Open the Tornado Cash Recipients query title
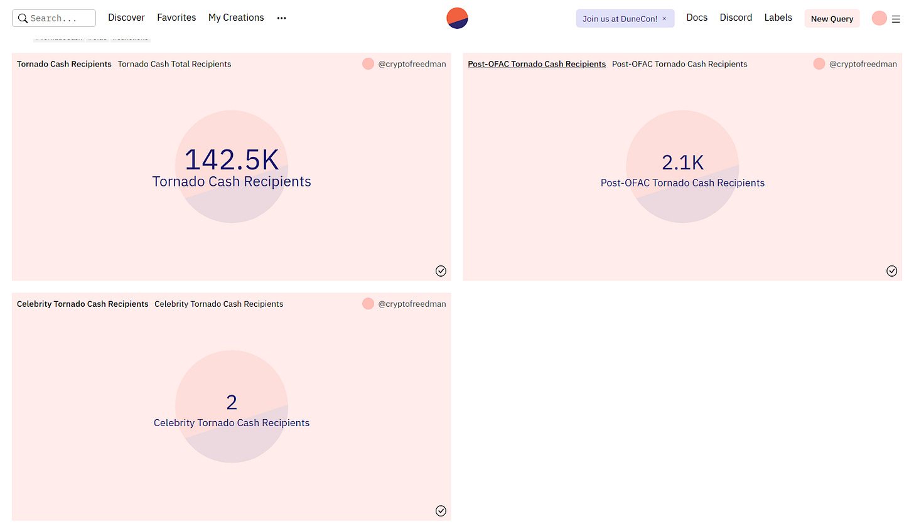The height and width of the screenshot is (529, 914). click(x=64, y=64)
